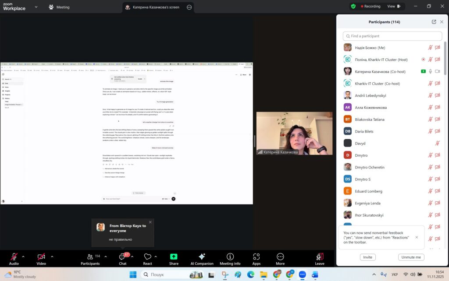This screenshot has width=449, height=281.
Task: Toggle the Participants panel button
Action: [90, 257]
